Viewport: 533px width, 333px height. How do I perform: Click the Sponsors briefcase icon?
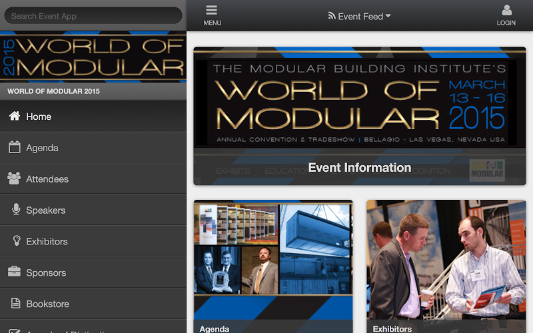pos(14,272)
